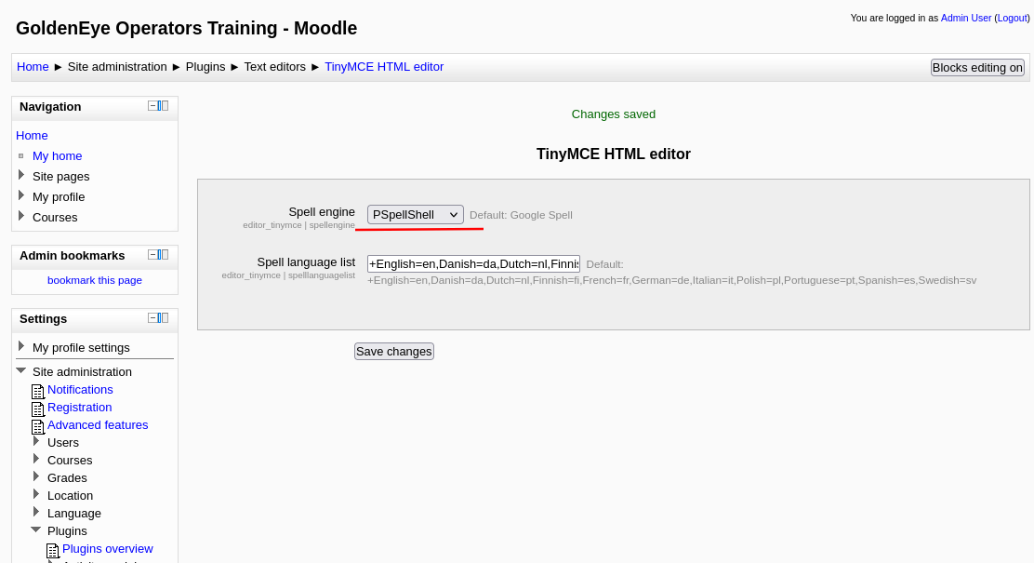Click the Spell language list label
1034x563 pixels.
[x=306, y=262]
